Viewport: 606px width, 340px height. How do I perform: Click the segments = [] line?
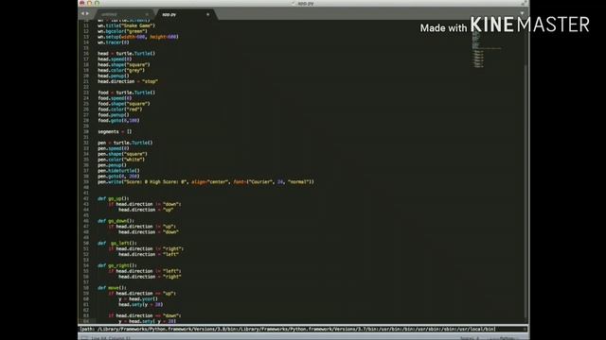pos(115,131)
